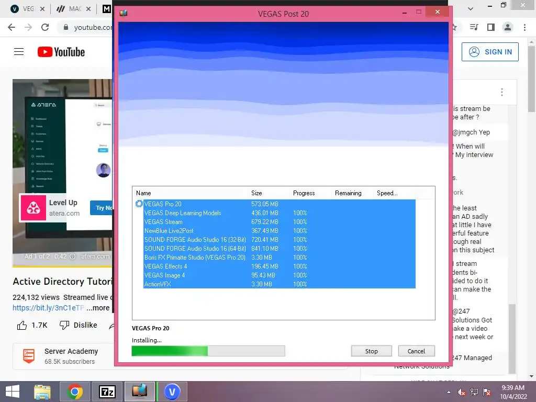The width and height of the screenshot is (536, 402).
Task: Sort list by Name column header
Action: (x=190, y=193)
